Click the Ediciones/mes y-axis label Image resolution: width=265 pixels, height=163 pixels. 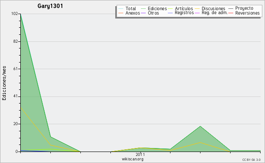point(4,83)
